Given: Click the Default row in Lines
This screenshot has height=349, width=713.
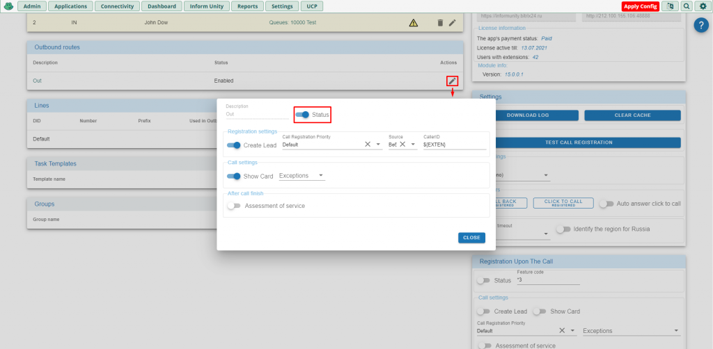Looking at the screenshot, I should pos(120,139).
